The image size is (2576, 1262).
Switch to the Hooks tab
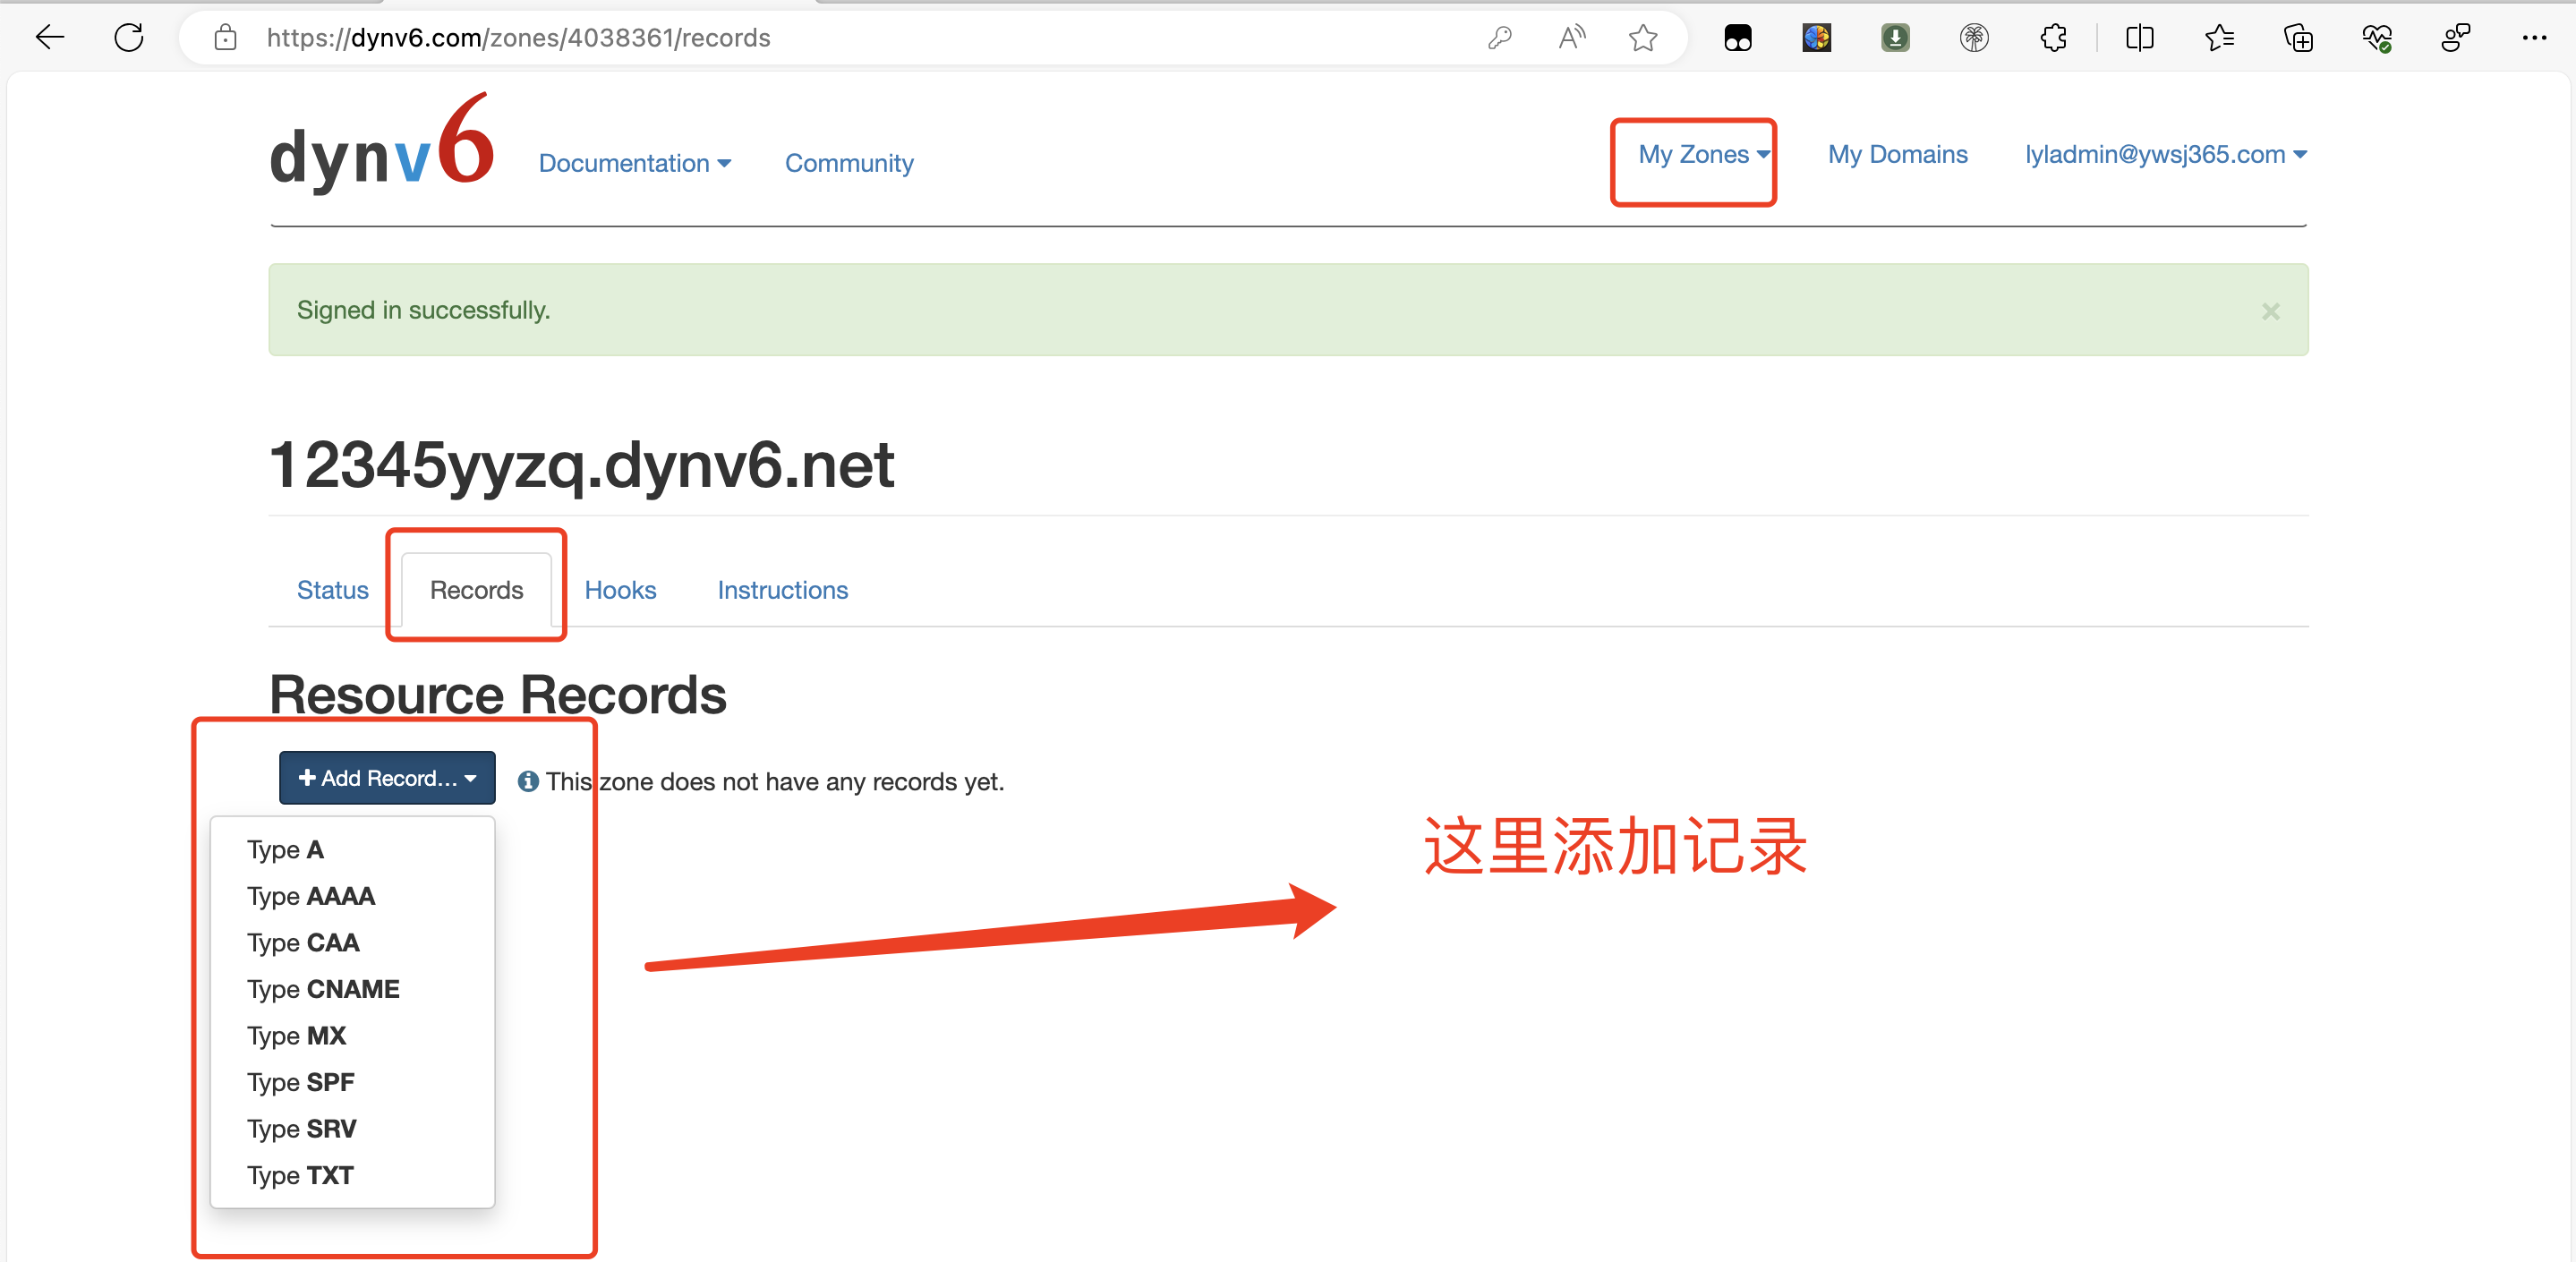coord(620,590)
